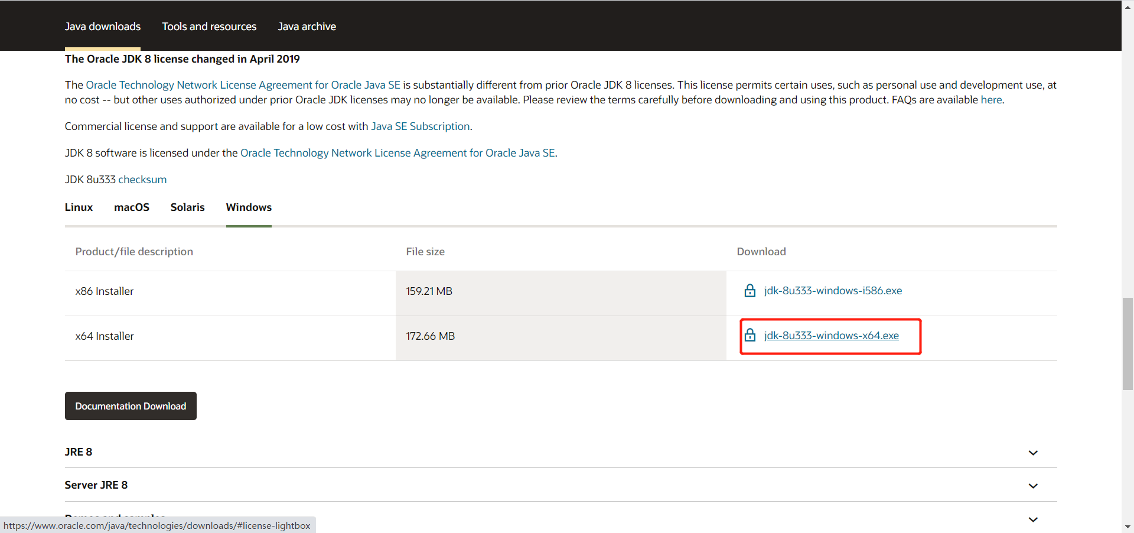Open FAQs 'here' link
Viewport: 1134px width, 533px height.
(x=991, y=100)
